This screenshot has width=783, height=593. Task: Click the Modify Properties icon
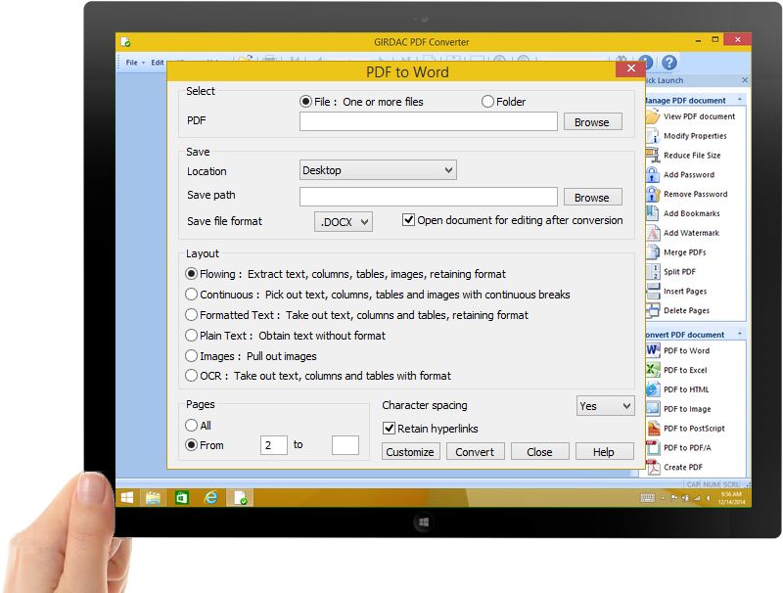pos(653,136)
